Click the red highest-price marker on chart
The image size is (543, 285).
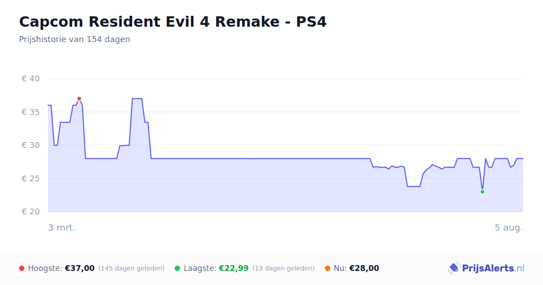[x=79, y=99]
